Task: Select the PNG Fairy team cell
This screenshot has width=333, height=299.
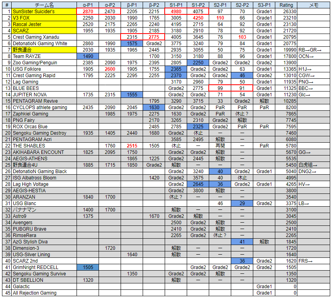Action: 44,120
